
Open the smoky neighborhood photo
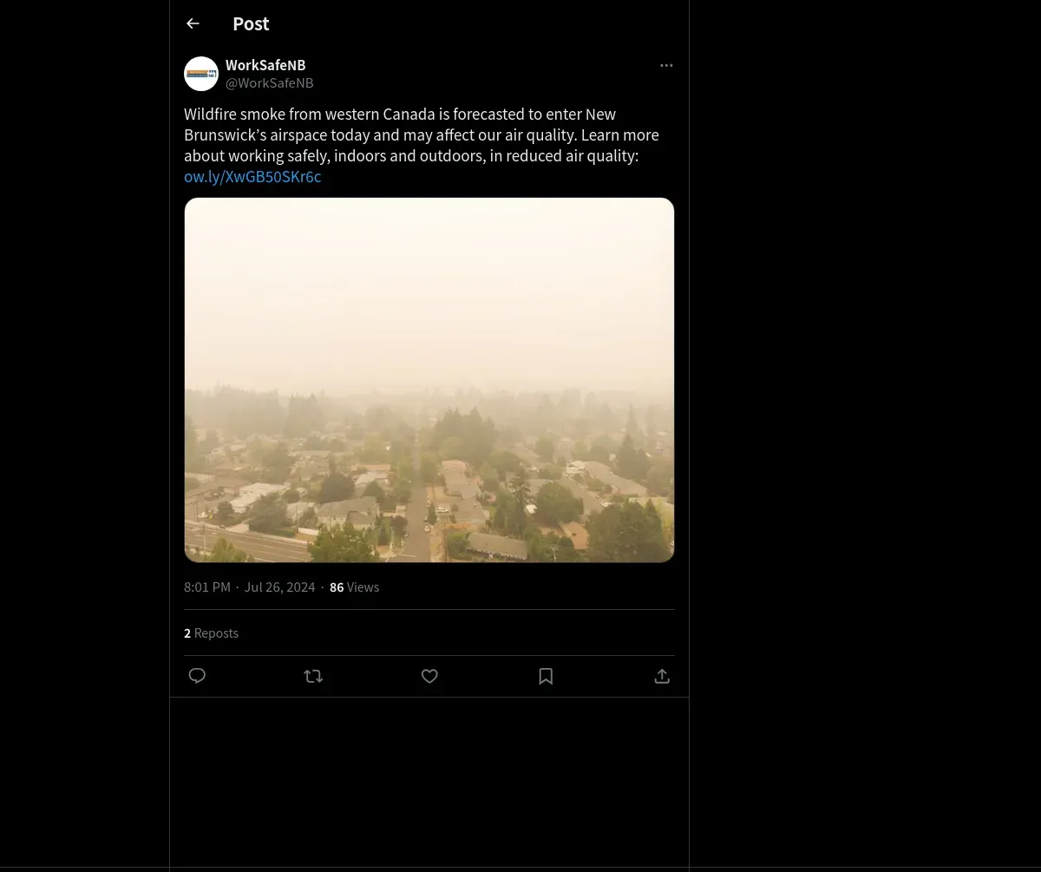pos(429,380)
